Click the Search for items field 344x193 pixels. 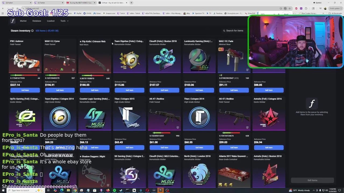[x=235, y=31]
